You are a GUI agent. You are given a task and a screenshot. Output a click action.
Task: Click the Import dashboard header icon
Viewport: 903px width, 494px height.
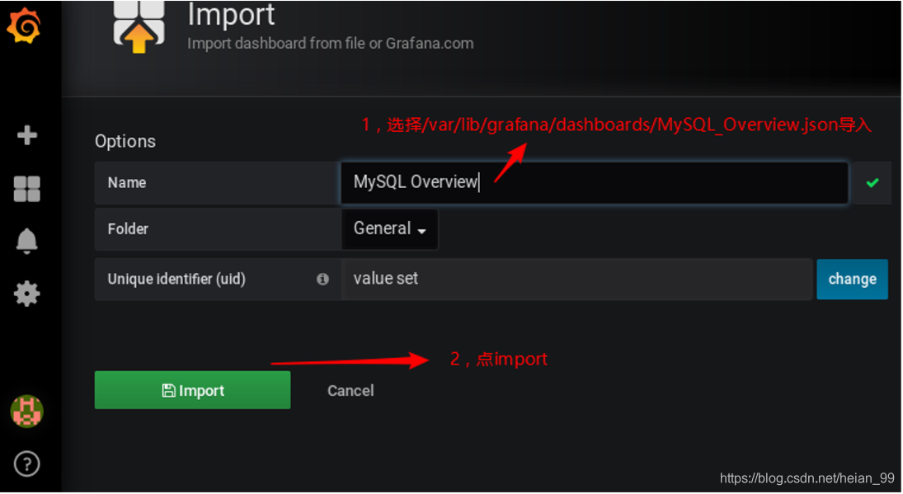click(x=139, y=26)
